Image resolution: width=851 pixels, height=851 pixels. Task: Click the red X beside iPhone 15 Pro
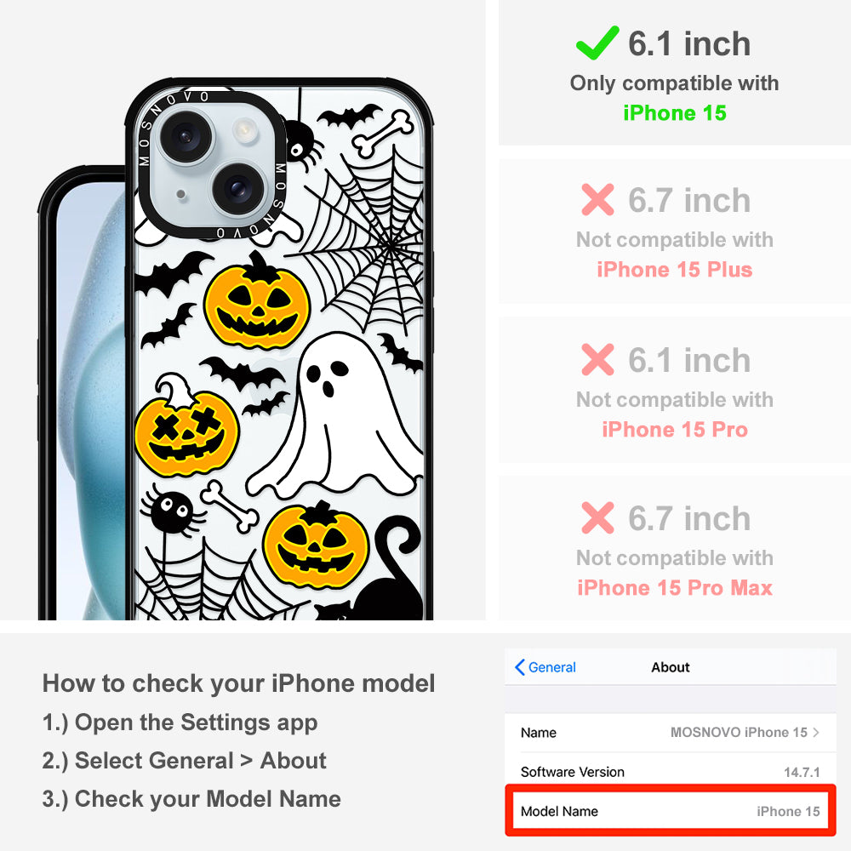[x=597, y=359]
